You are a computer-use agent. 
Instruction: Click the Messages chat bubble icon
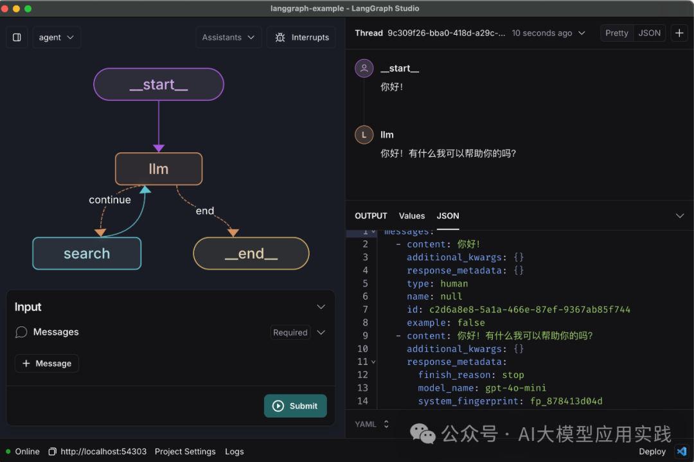pyautogui.click(x=21, y=332)
